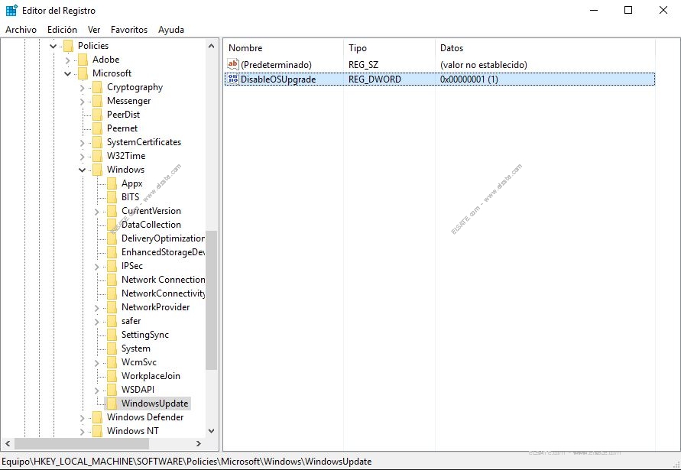Click the tree vertical scrollbar thumb
The width and height of the screenshot is (681, 470).
(212, 300)
